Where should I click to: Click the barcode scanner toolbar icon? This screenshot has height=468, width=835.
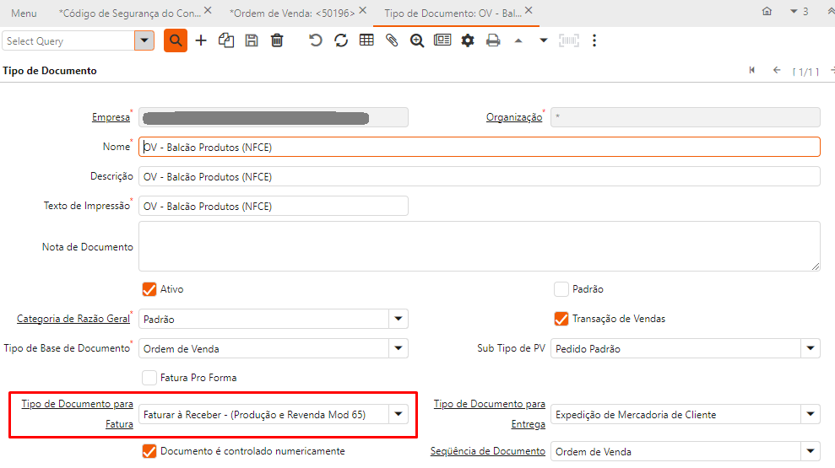[569, 40]
